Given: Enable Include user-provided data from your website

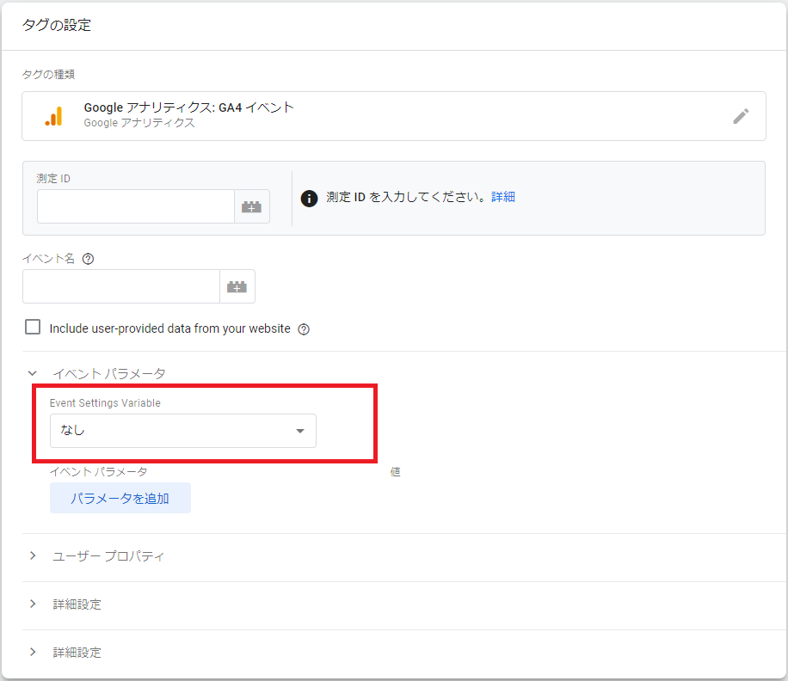Looking at the screenshot, I should pyautogui.click(x=33, y=328).
